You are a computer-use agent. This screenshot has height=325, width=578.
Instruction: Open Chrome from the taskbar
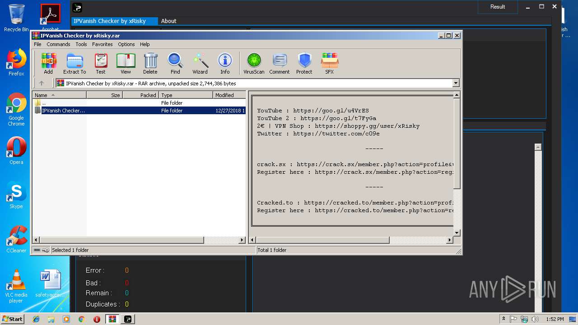(x=81, y=319)
